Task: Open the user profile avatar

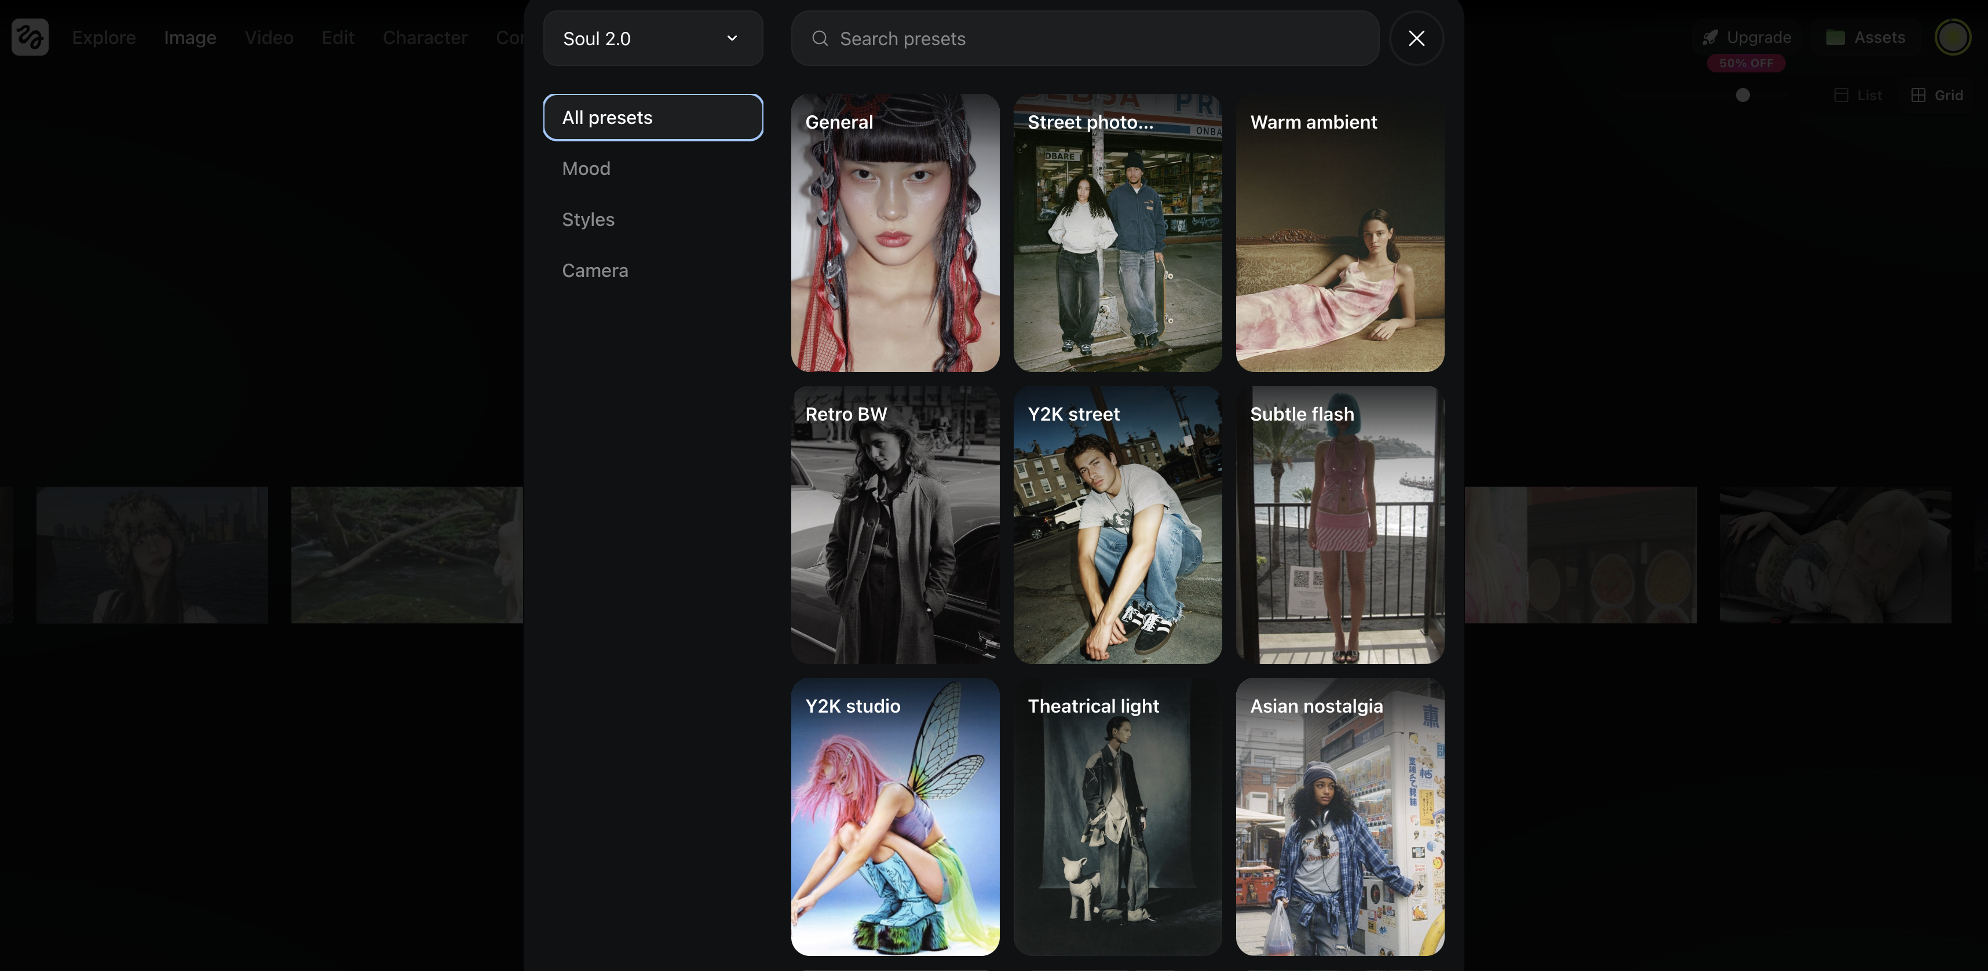Action: [x=1953, y=37]
